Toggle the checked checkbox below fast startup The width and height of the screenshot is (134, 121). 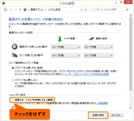click(13, 107)
